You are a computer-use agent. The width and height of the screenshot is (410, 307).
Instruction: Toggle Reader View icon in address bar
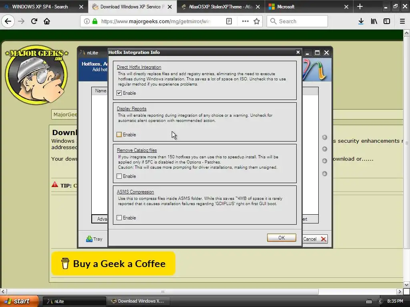click(229, 21)
